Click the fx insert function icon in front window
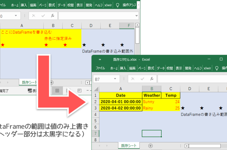 pyautogui.click(x=152, y=79)
